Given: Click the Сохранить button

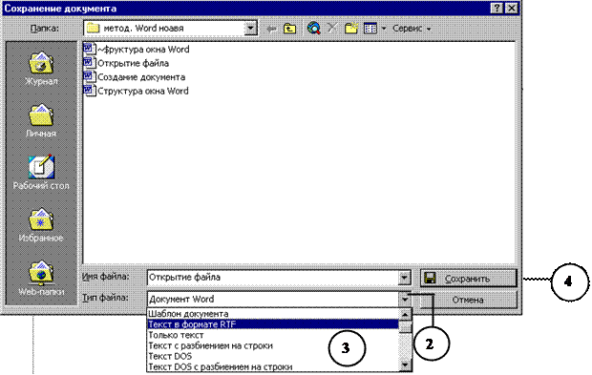Looking at the screenshot, I should pos(468,279).
